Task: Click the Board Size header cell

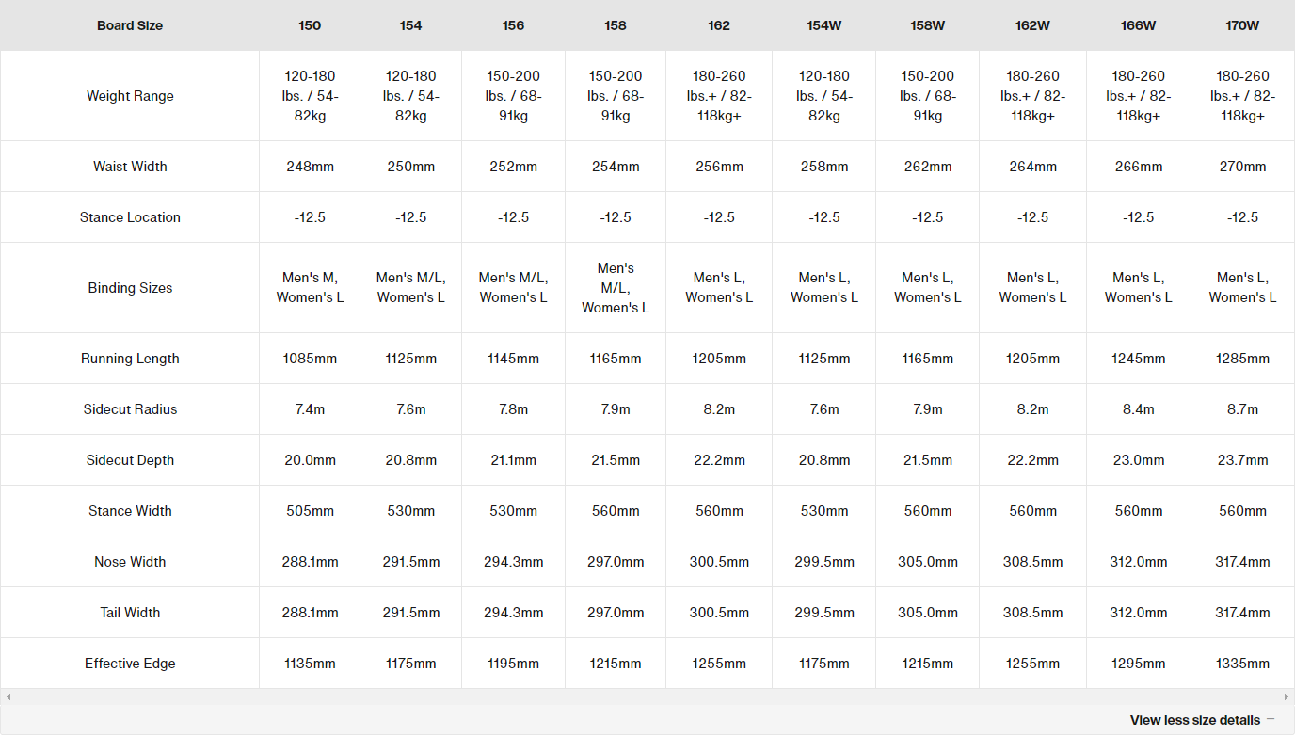Action: point(130,25)
